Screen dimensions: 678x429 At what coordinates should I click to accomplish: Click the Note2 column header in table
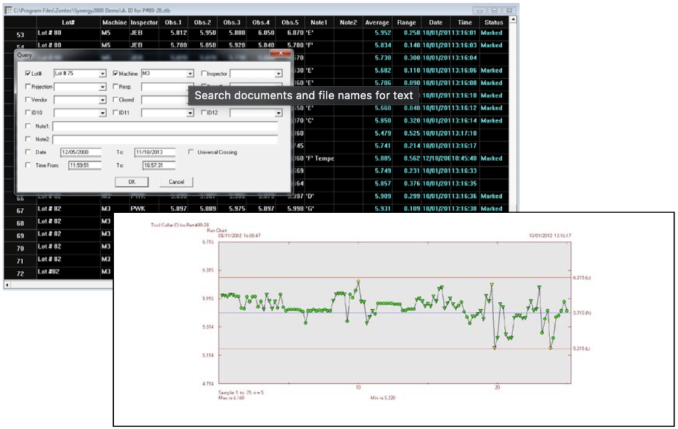pyautogui.click(x=348, y=23)
